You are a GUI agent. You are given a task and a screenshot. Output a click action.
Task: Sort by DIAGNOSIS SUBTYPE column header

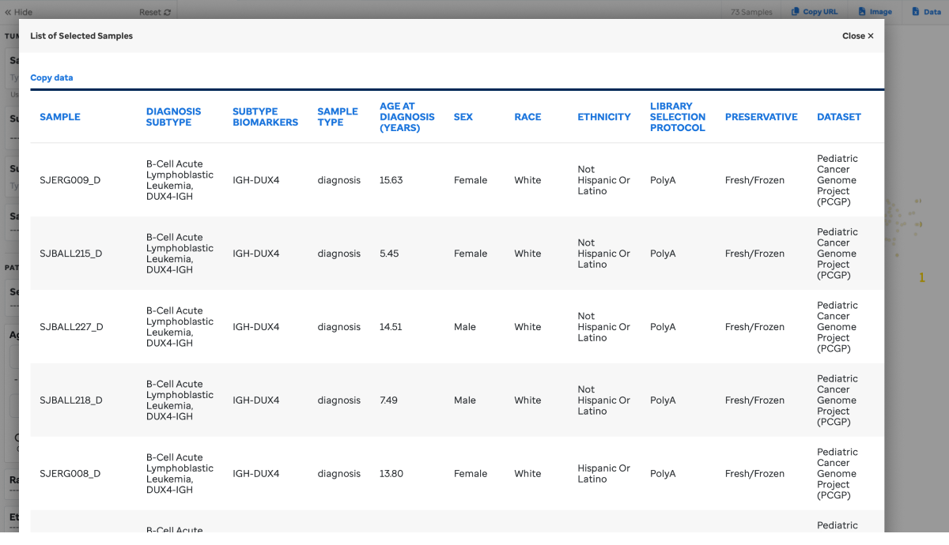click(x=173, y=117)
